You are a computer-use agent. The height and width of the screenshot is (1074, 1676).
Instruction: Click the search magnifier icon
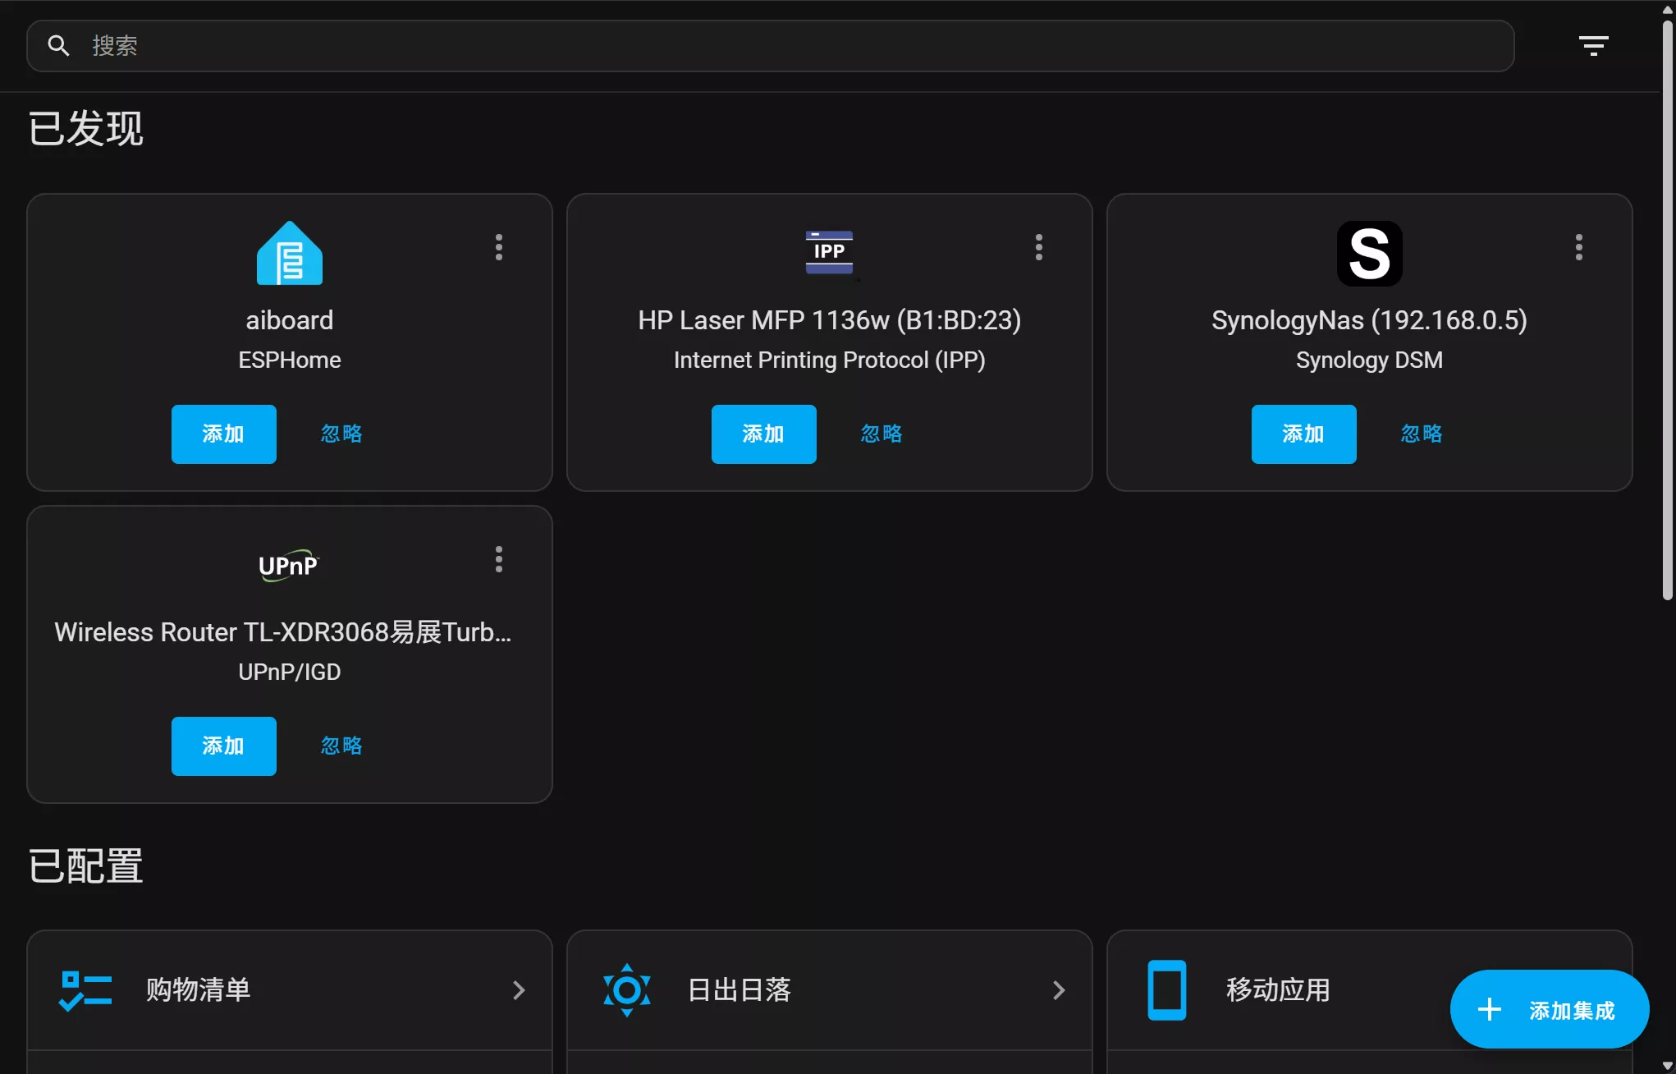[58, 46]
